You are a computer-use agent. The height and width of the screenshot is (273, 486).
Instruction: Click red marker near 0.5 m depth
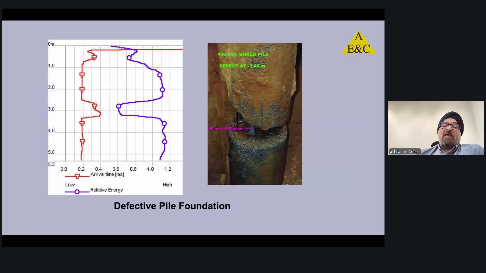point(94,58)
